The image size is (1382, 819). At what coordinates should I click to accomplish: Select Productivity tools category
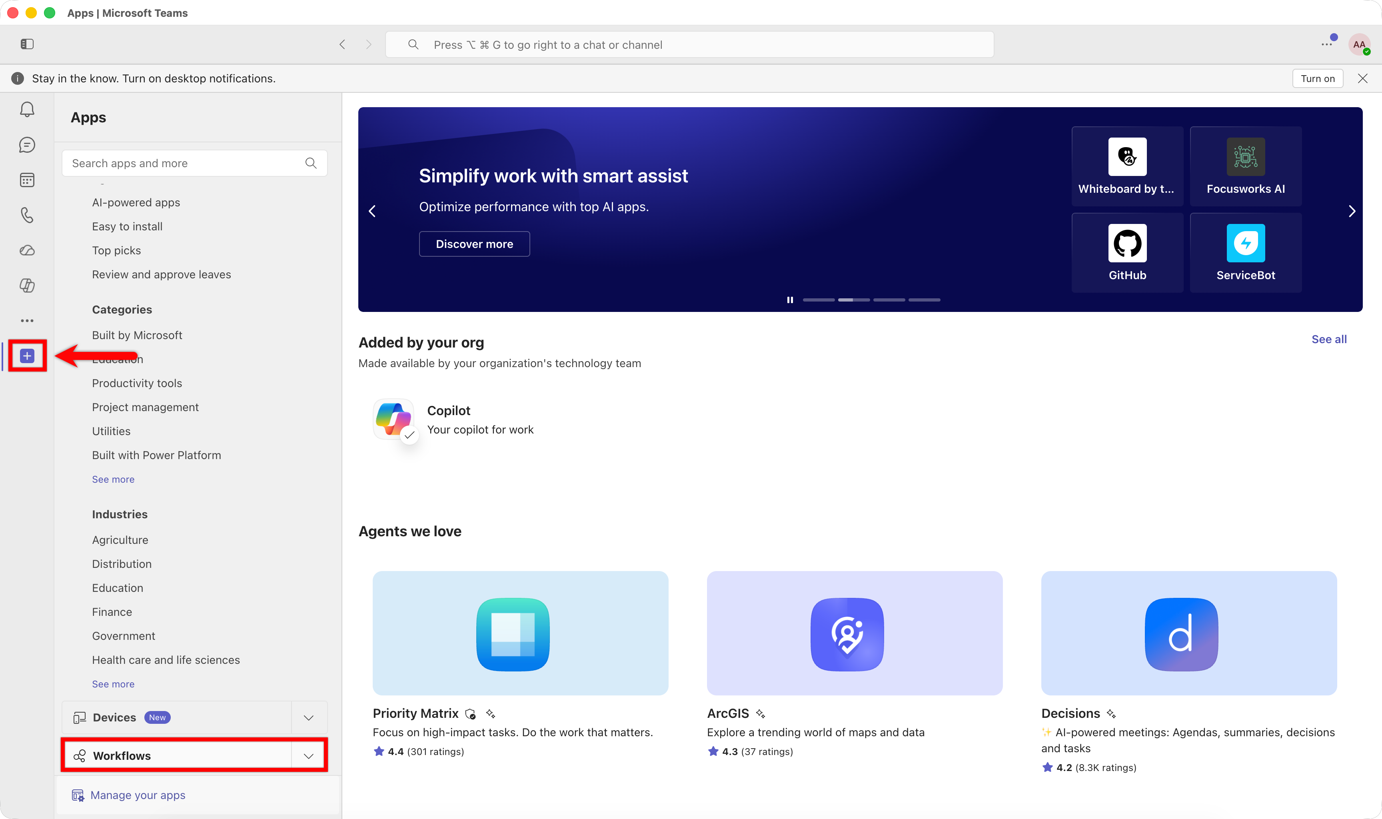[x=137, y=384]
